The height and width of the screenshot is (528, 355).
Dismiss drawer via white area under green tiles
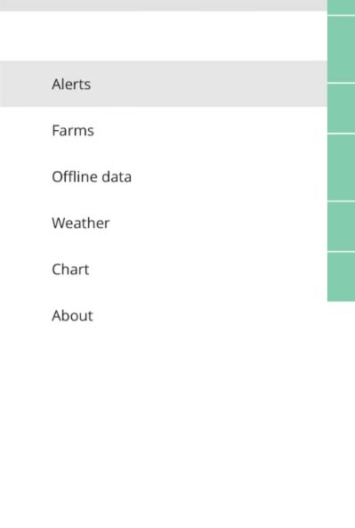tap(341, 415)
